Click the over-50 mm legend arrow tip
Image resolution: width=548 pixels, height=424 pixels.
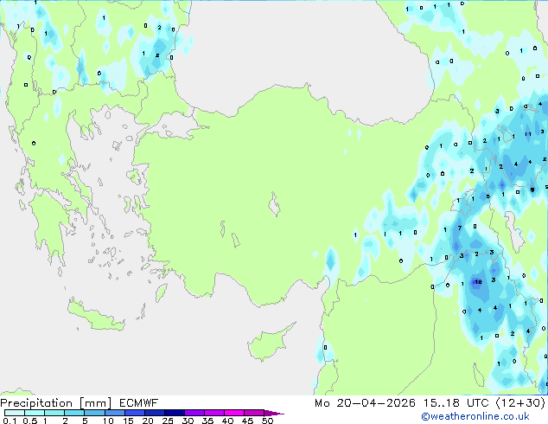274,413
